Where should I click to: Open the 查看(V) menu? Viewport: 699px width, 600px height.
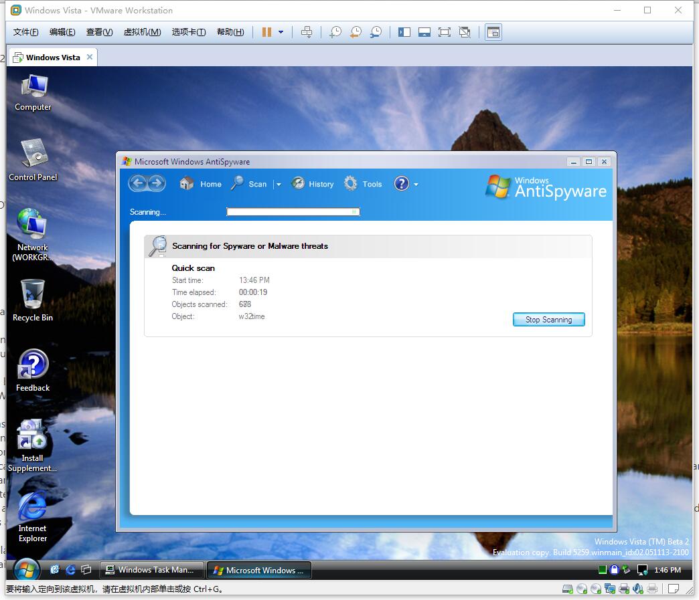point(99,32)
